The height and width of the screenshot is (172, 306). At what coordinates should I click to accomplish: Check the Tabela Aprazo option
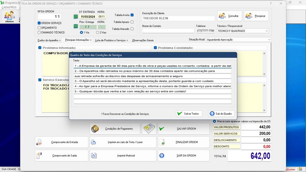click(132, 22)
